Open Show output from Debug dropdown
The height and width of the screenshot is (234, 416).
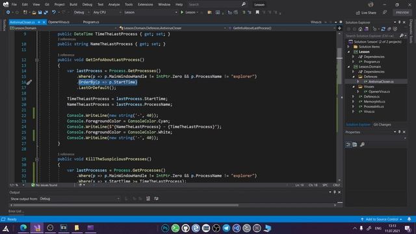(x=79, y=199)
